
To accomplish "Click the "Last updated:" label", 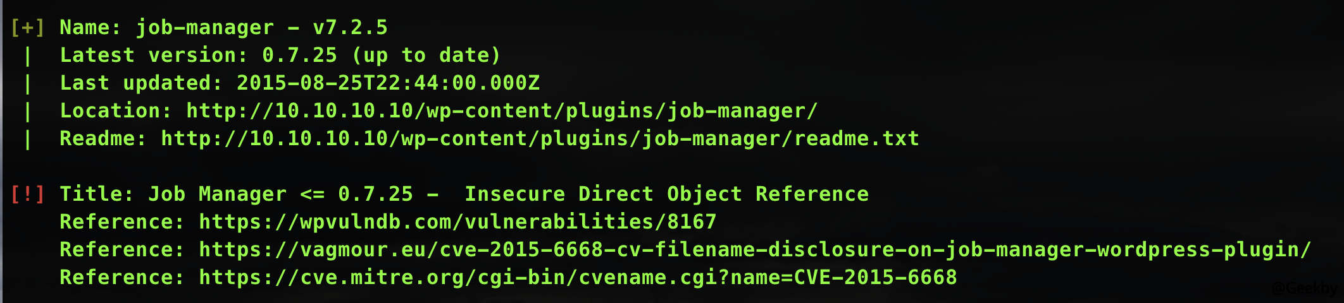I will 141,83.
